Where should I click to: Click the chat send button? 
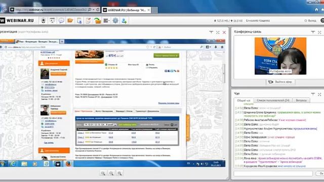pyautogui.click(x=320, y=173)
